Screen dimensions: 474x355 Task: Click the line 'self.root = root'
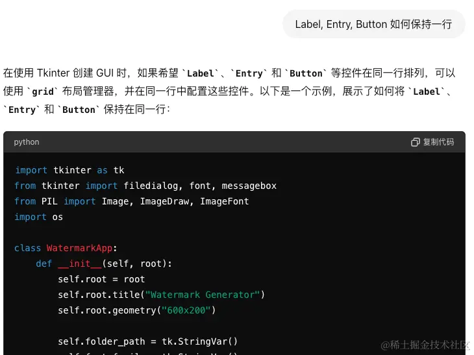pyautogui.click(x=101, y=279)
